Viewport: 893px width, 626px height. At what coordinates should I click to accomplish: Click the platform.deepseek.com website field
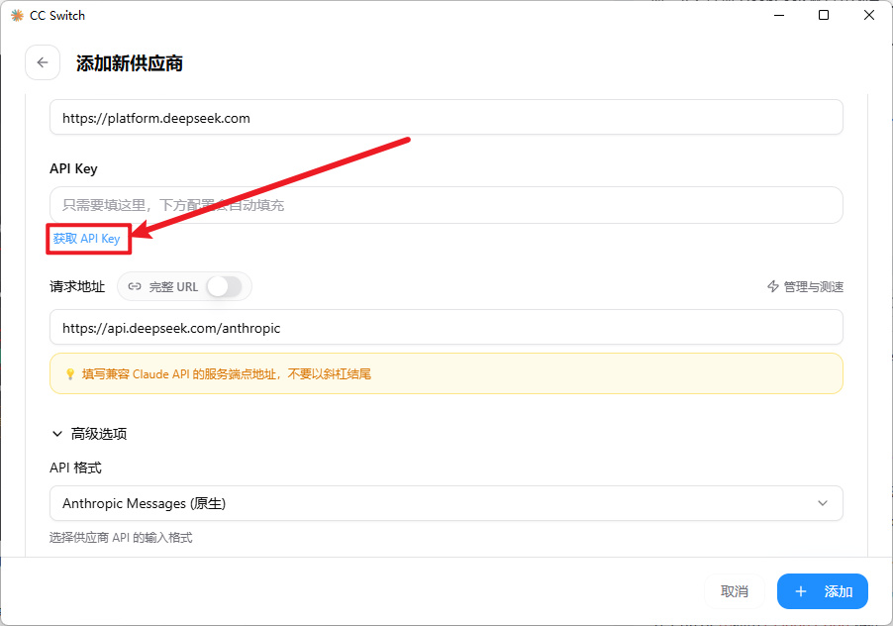tap(446, 117)
